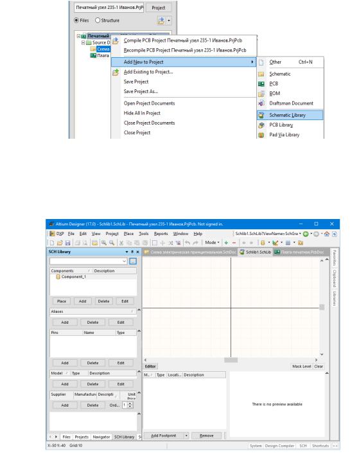Click the Remove button in model editor

[207, 436]
